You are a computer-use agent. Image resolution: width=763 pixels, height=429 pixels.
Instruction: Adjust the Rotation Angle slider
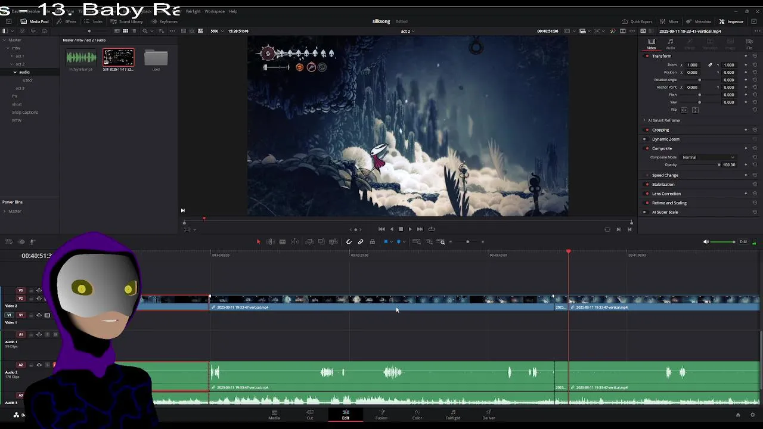[x=700, y=80]
